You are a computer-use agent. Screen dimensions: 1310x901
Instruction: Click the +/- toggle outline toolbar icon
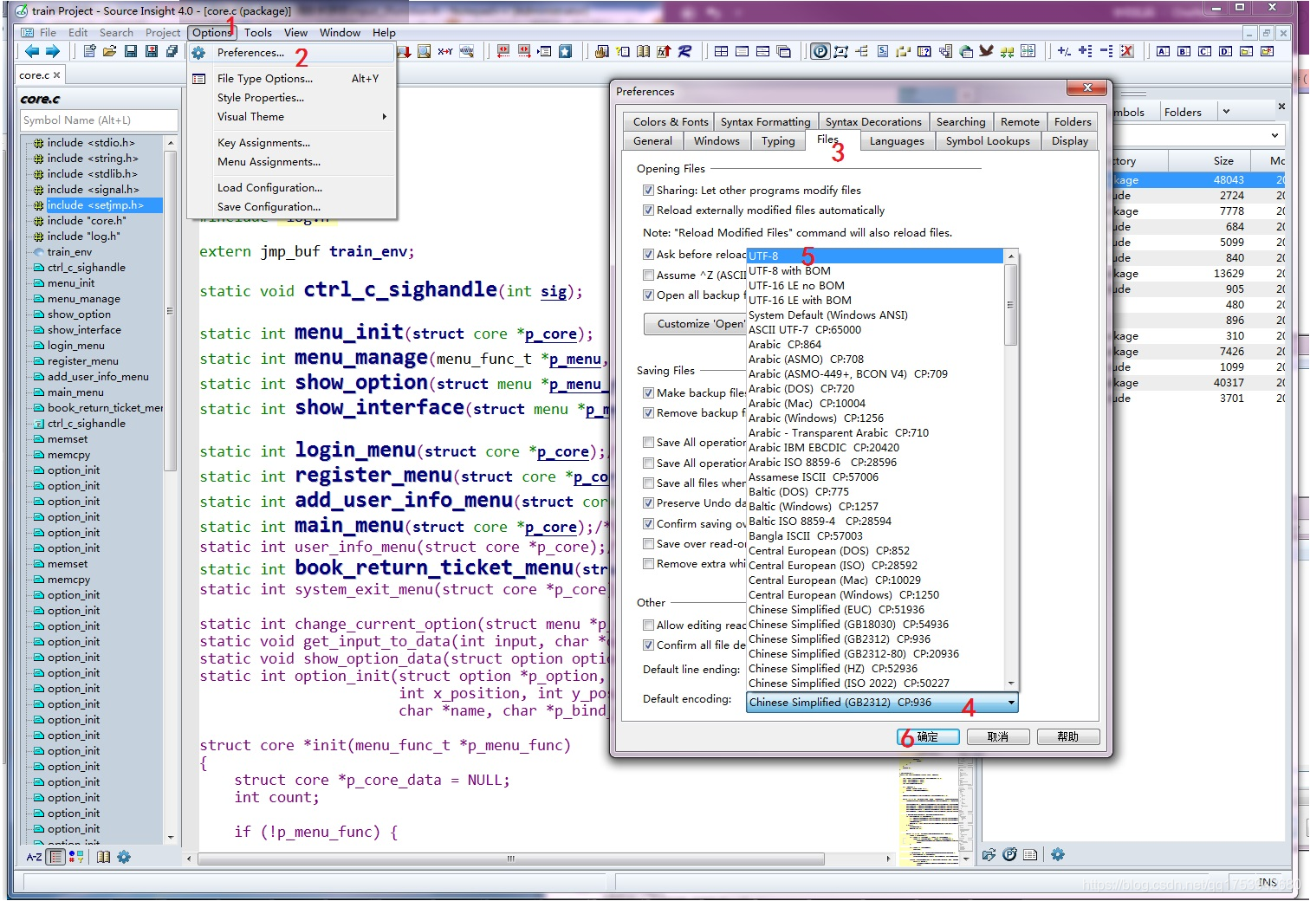pyautogui.click(x=1064, y=51)
